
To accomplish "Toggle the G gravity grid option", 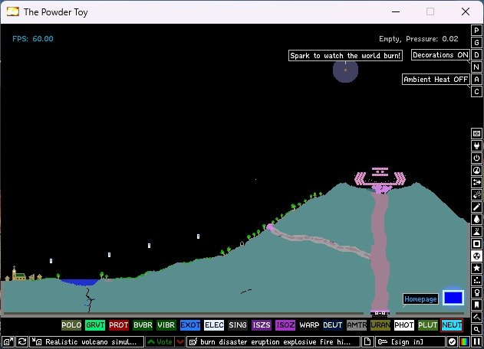I will [476, 43].
